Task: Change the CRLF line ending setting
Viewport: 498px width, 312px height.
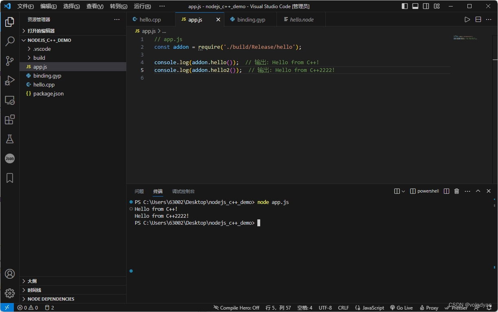Action: [x=343, y=308]
